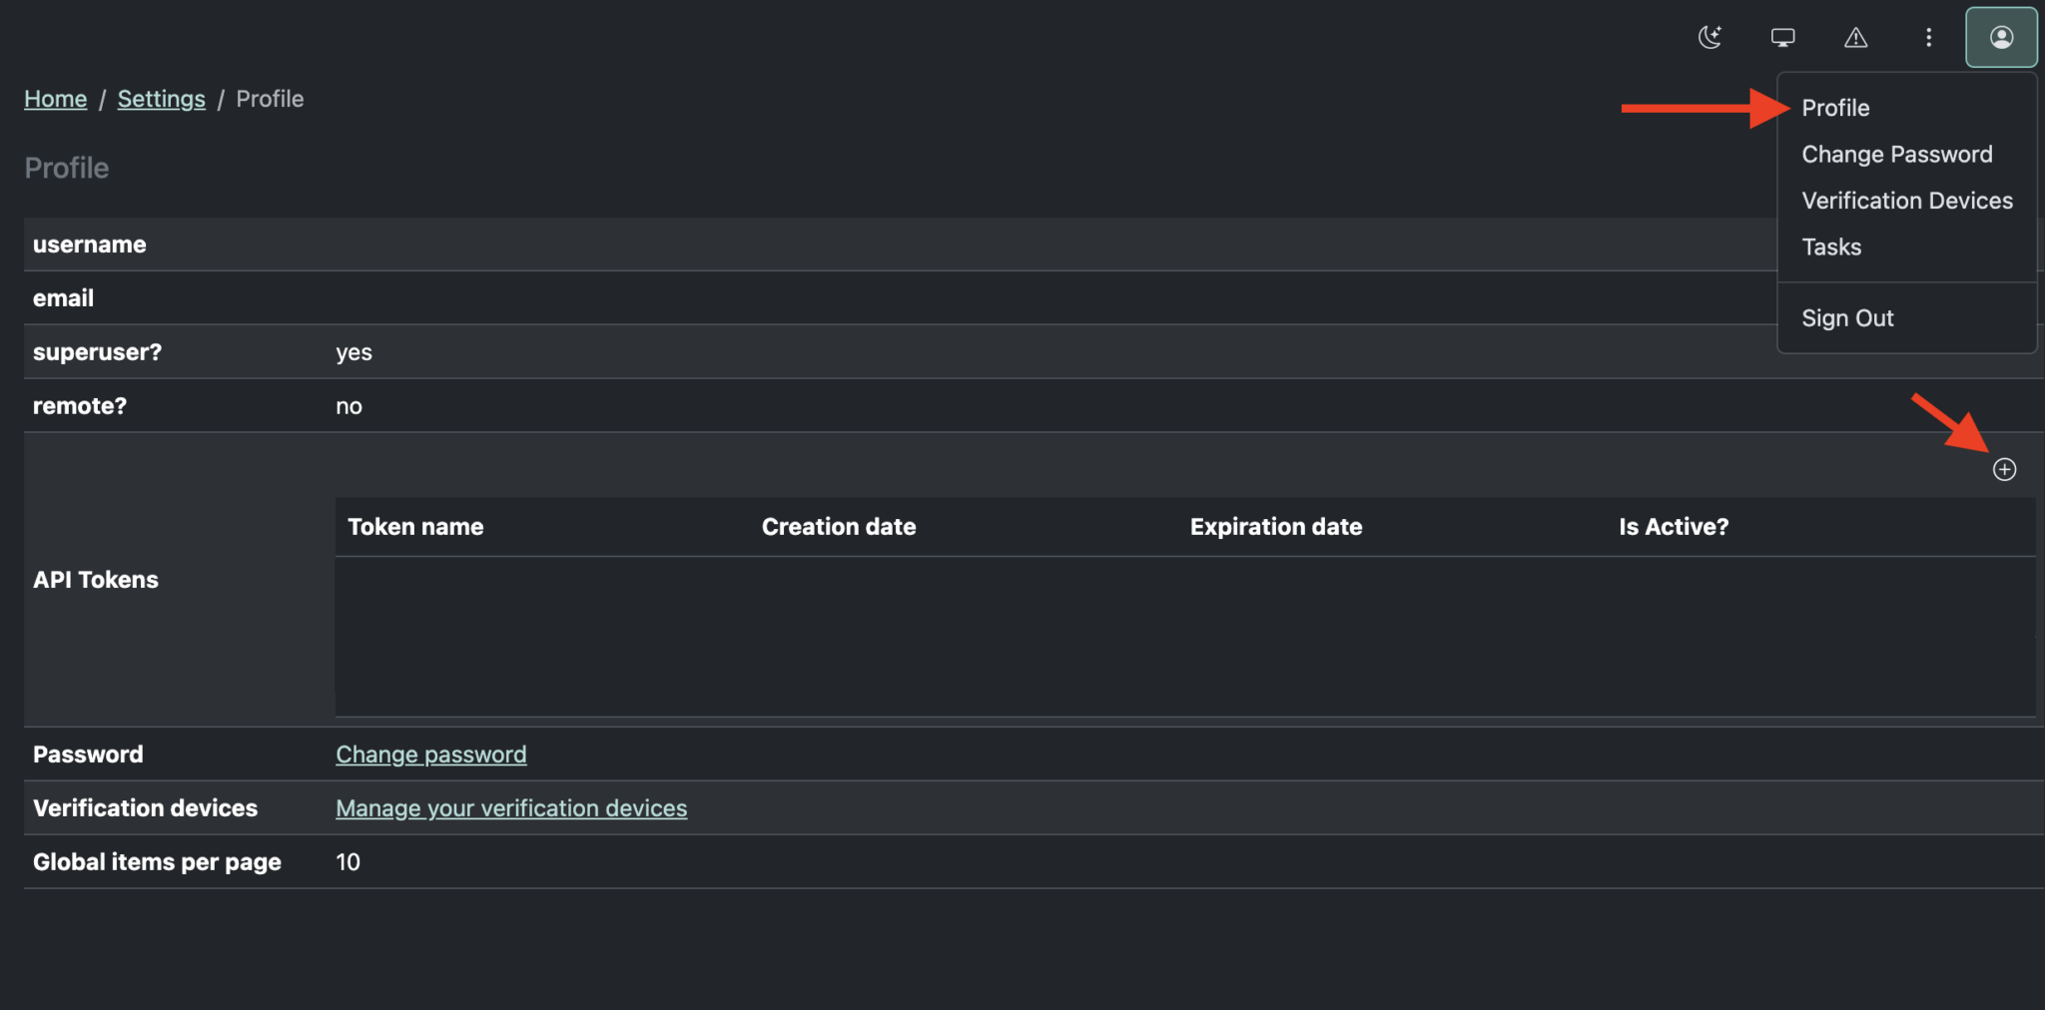Click the display monitor icon in the top toolbar
The image size is (2045, 1010).
(1783, 37)
